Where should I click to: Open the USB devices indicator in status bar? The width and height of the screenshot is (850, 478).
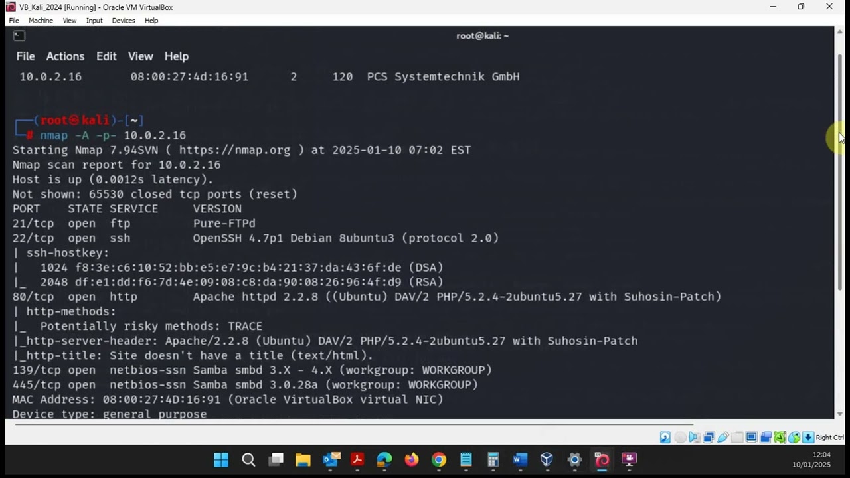723,438
